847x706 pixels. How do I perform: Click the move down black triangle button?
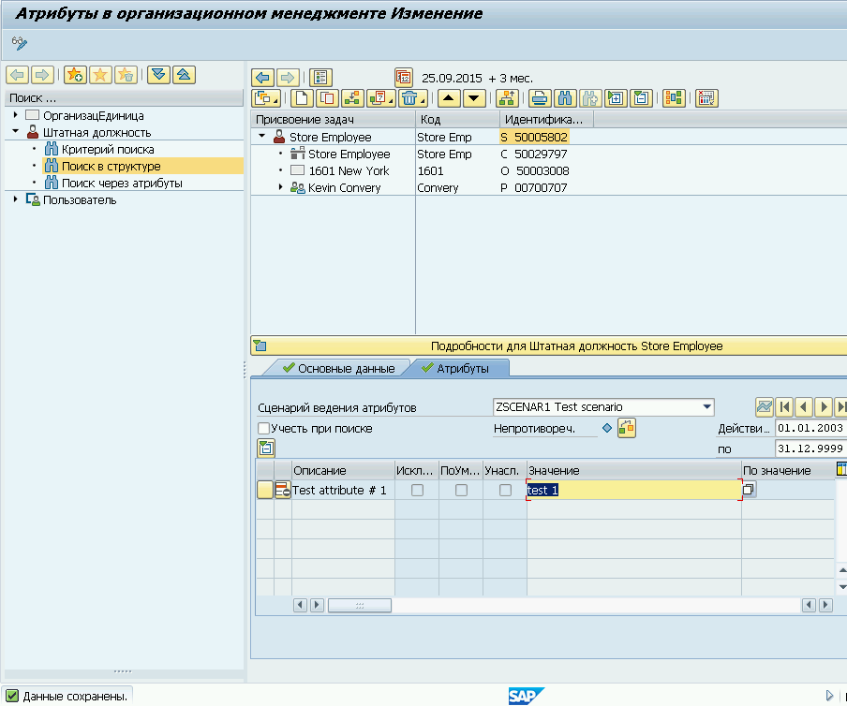coord(474,98)
